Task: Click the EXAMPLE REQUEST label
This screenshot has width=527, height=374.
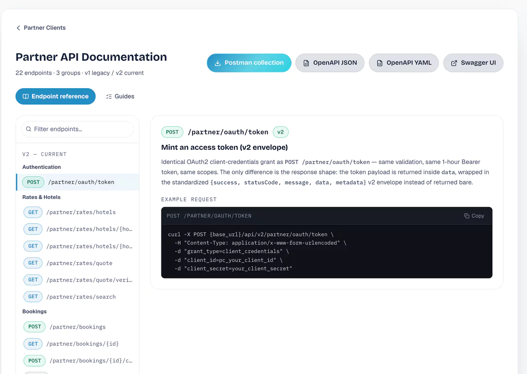Action: 189,199
